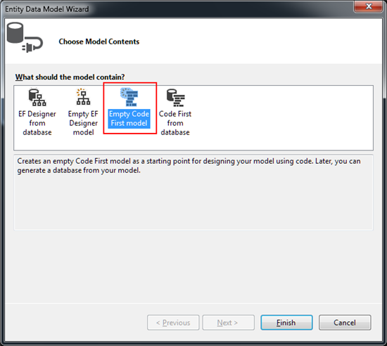The width and height of the screenshot is (387, 346).
Task: Click the 'What should the model contain?' label
Action: click(x=70, y=77)
